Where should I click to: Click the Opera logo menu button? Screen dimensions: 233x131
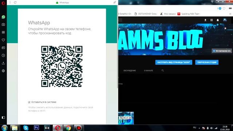pos(3,3)
